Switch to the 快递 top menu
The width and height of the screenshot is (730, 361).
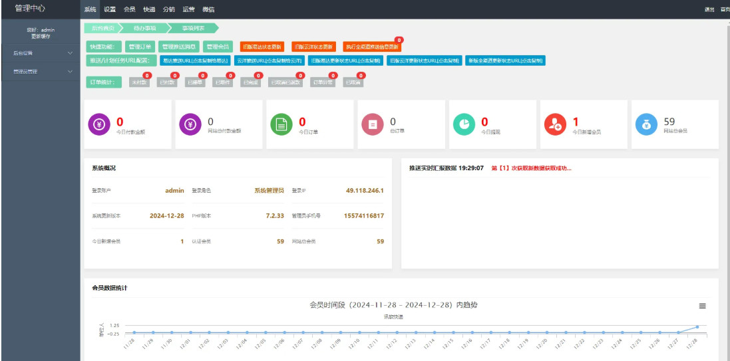(x=149, y=9)
